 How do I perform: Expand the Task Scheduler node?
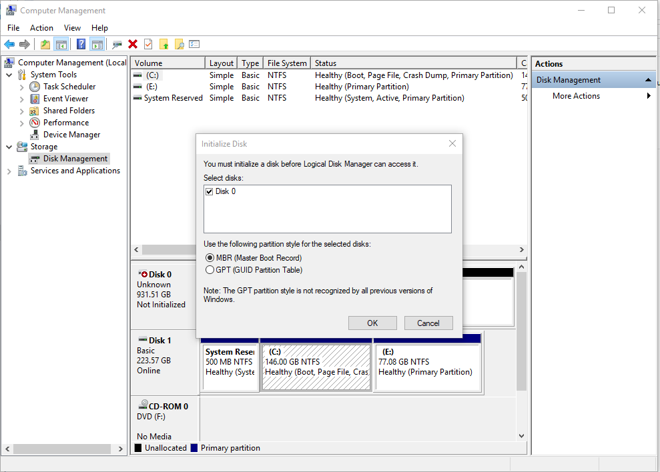click(x=21, y=87)
